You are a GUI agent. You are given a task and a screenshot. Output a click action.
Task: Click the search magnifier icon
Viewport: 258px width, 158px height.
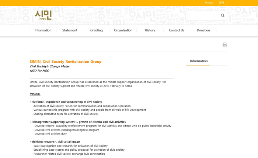tap(223, 15)
